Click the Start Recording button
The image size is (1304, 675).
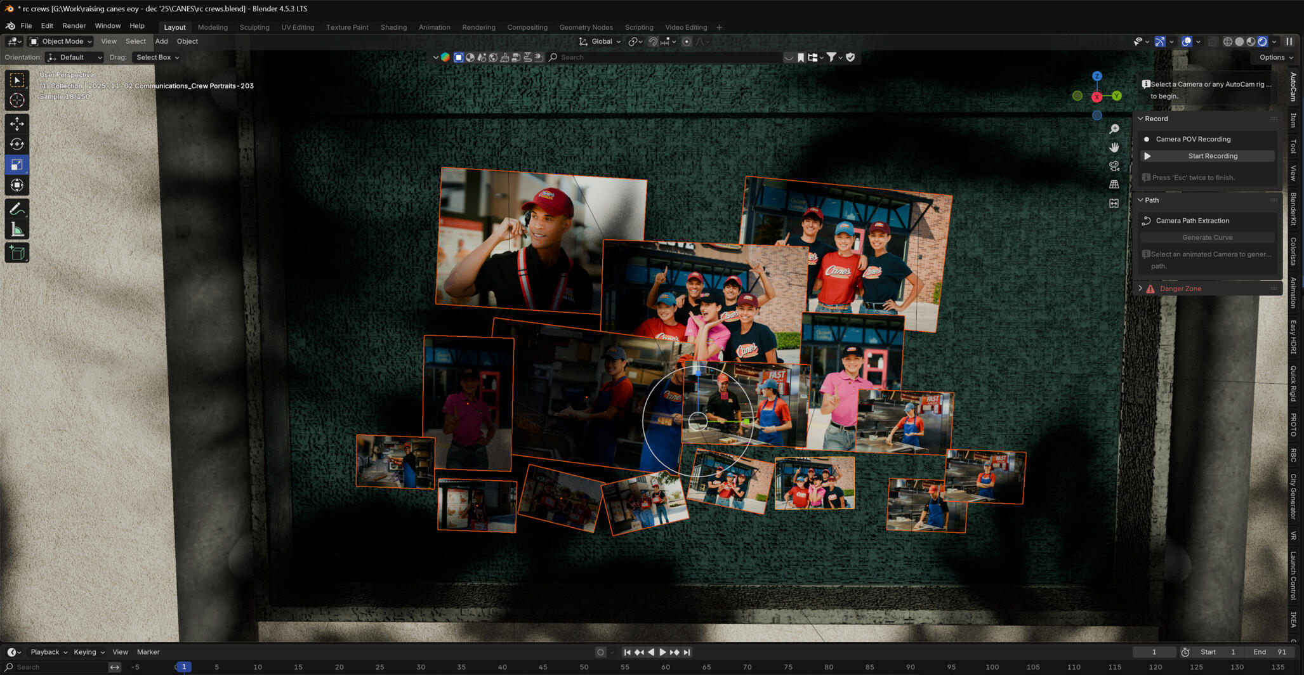click(x=1207, y=155)
